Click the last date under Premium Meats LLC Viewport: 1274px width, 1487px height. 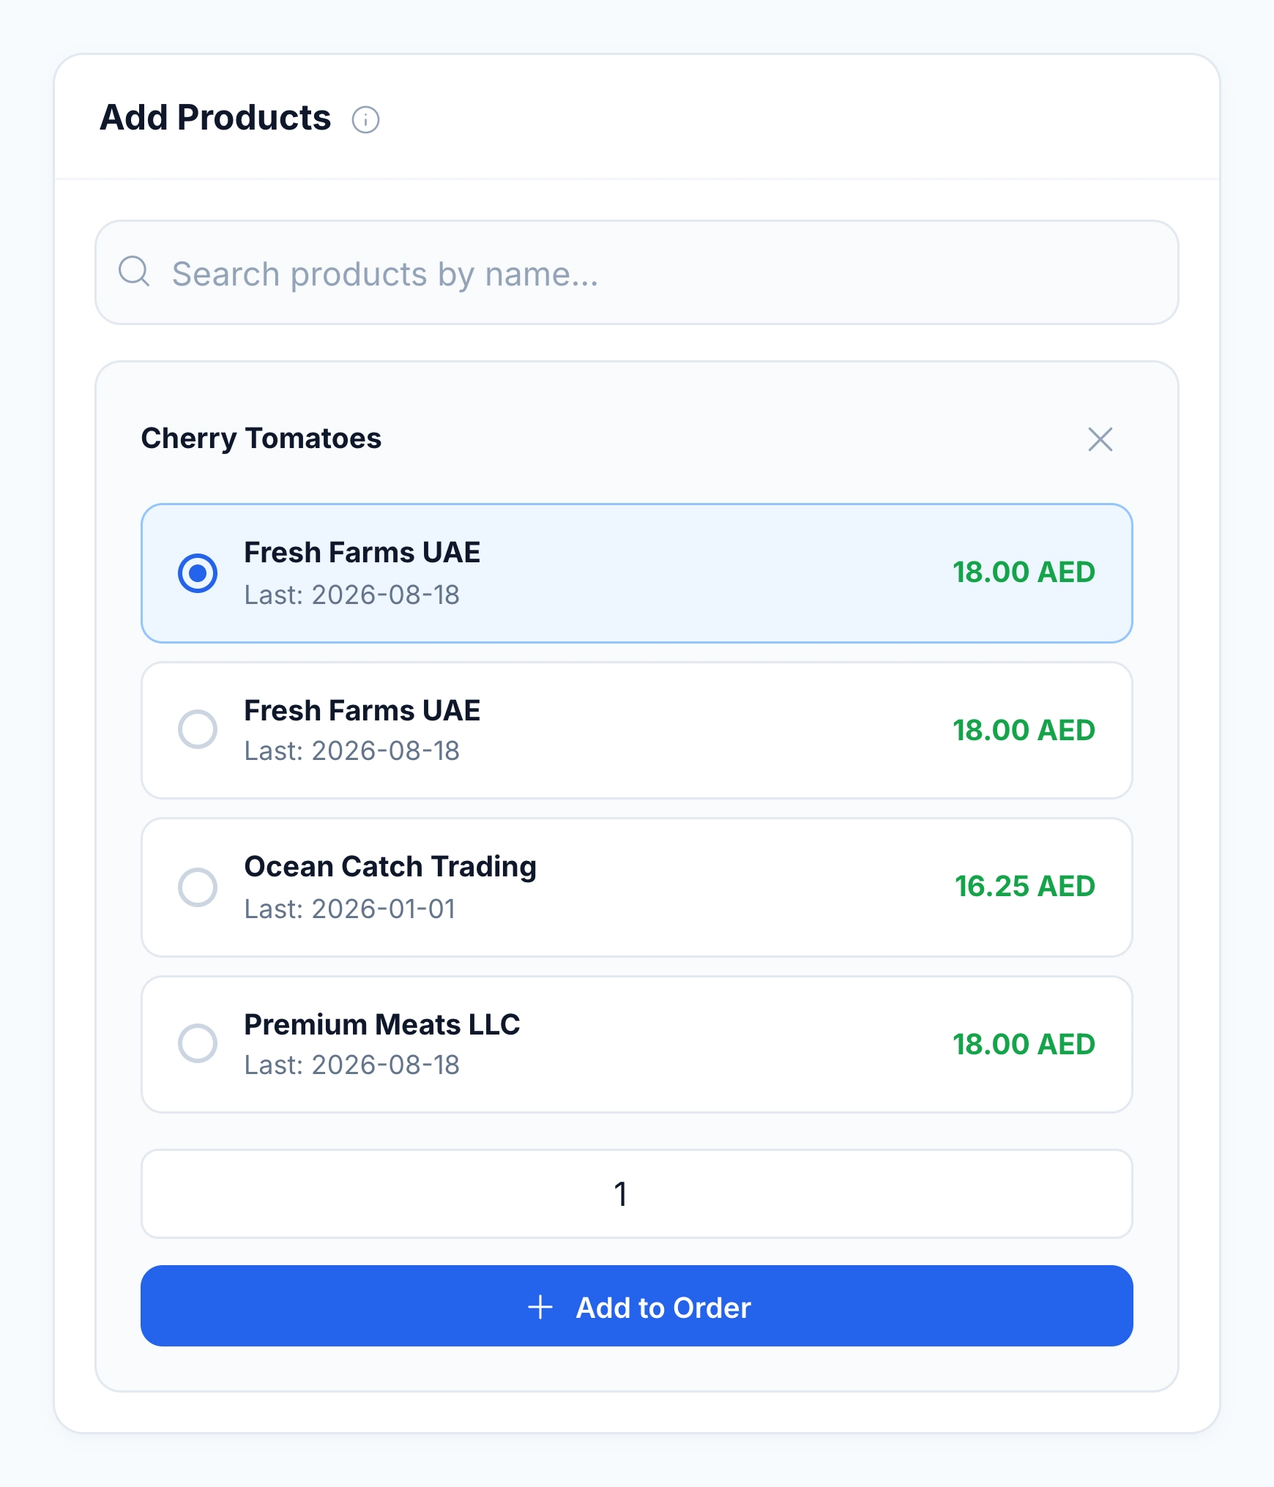[352, 1065]
